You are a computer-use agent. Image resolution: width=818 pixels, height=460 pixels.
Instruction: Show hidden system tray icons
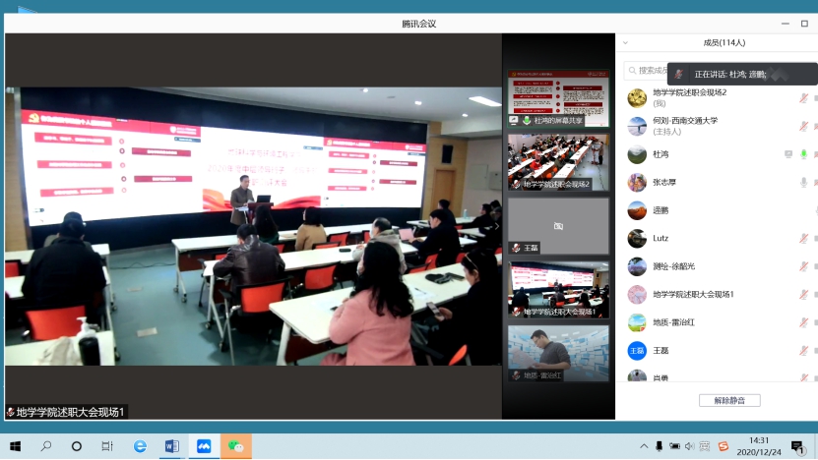644,446
